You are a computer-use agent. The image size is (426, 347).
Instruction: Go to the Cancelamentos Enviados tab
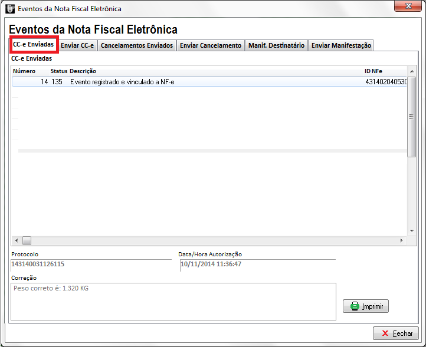pos(137,45)
